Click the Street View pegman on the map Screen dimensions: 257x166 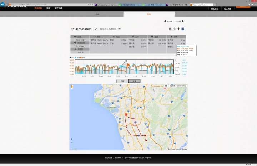point(72,87)
